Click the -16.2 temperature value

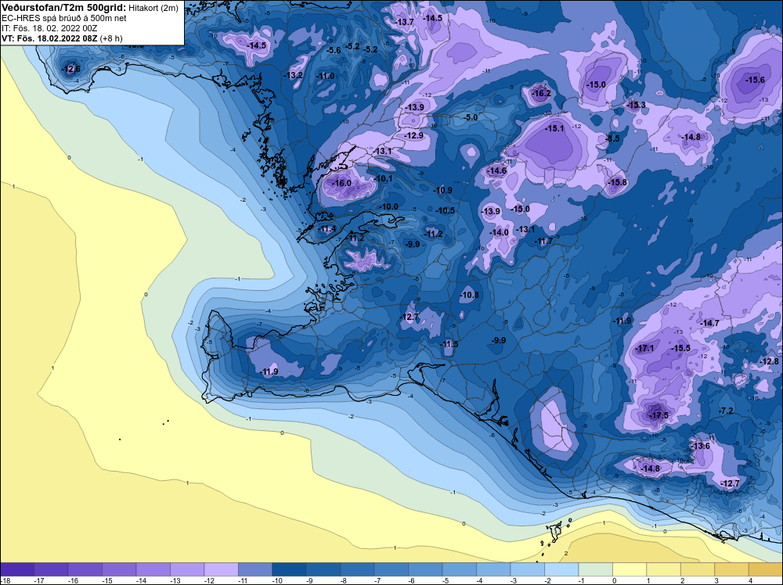click(x=541, y=93)
